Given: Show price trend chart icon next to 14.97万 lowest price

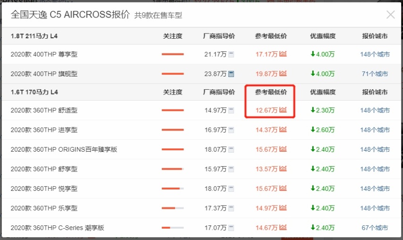Looking at the screenshot, I should point(283,208).
